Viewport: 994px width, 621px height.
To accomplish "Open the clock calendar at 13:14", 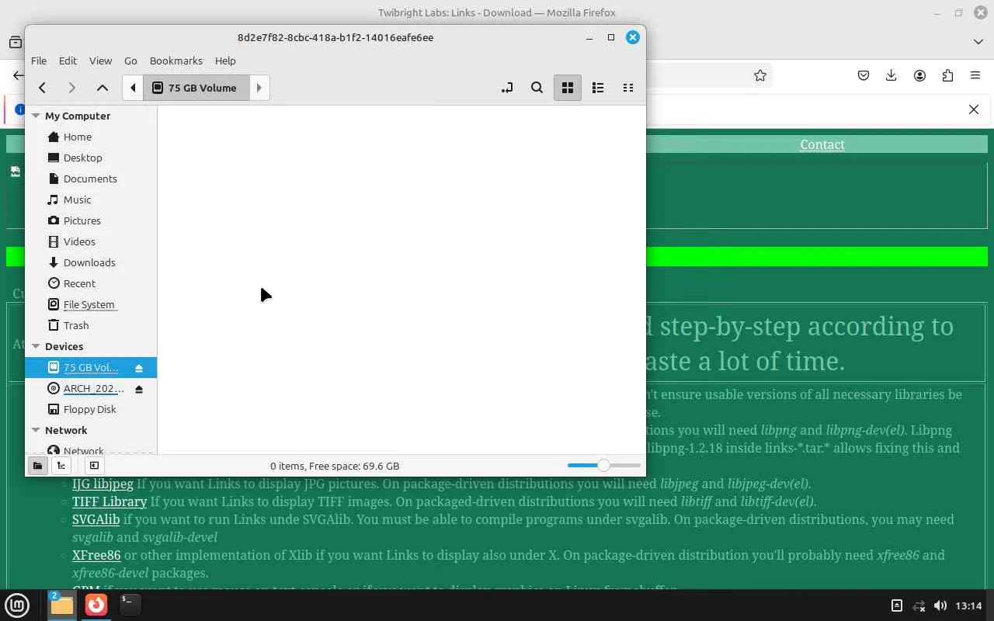I will 969,605.
